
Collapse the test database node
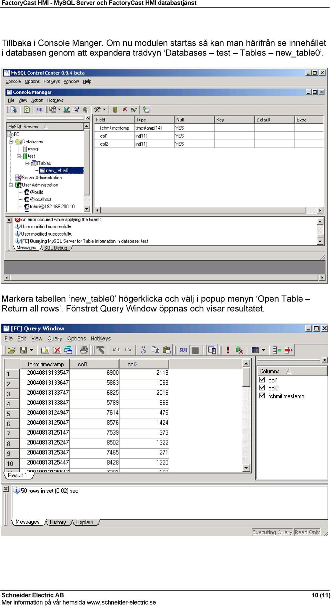pyautogui.click(x=19, y=156)
